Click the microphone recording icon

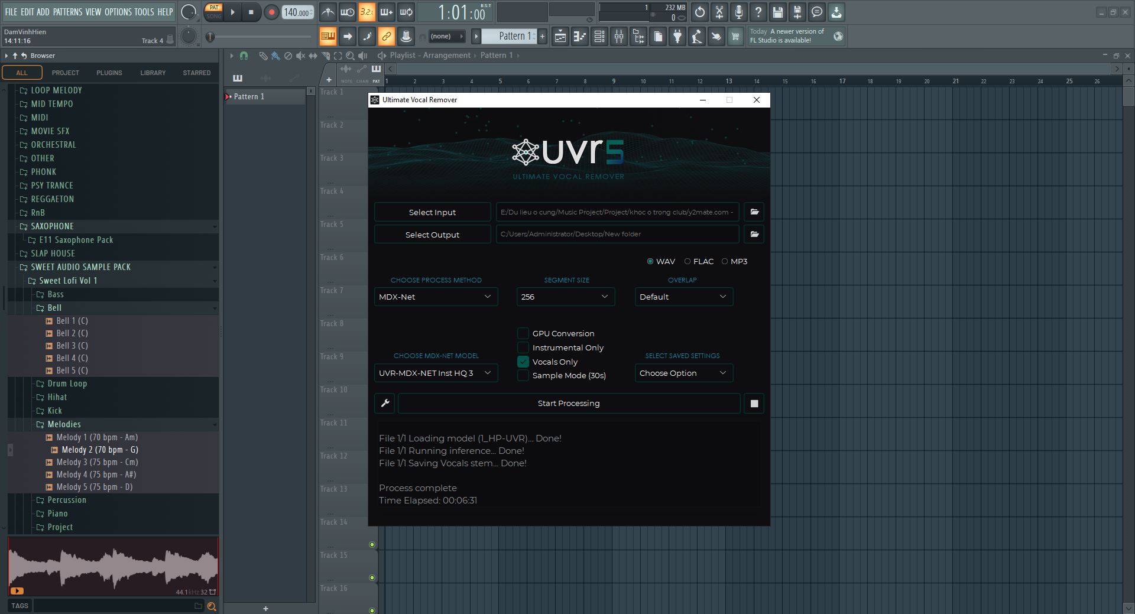[x=739, y=12]
